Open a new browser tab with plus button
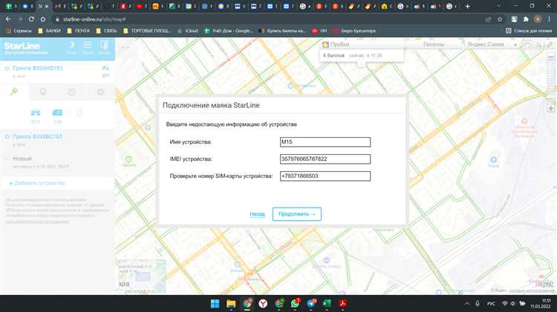 point(467,7)
